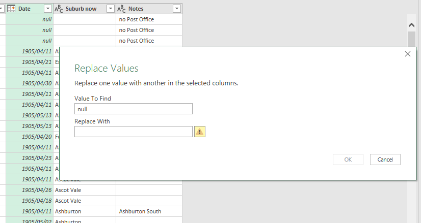Image resolution: width=421 pixels, height=223 pixels.
Task: Select the 1905/04/23 date cell
Action: [x=30, y=158]
